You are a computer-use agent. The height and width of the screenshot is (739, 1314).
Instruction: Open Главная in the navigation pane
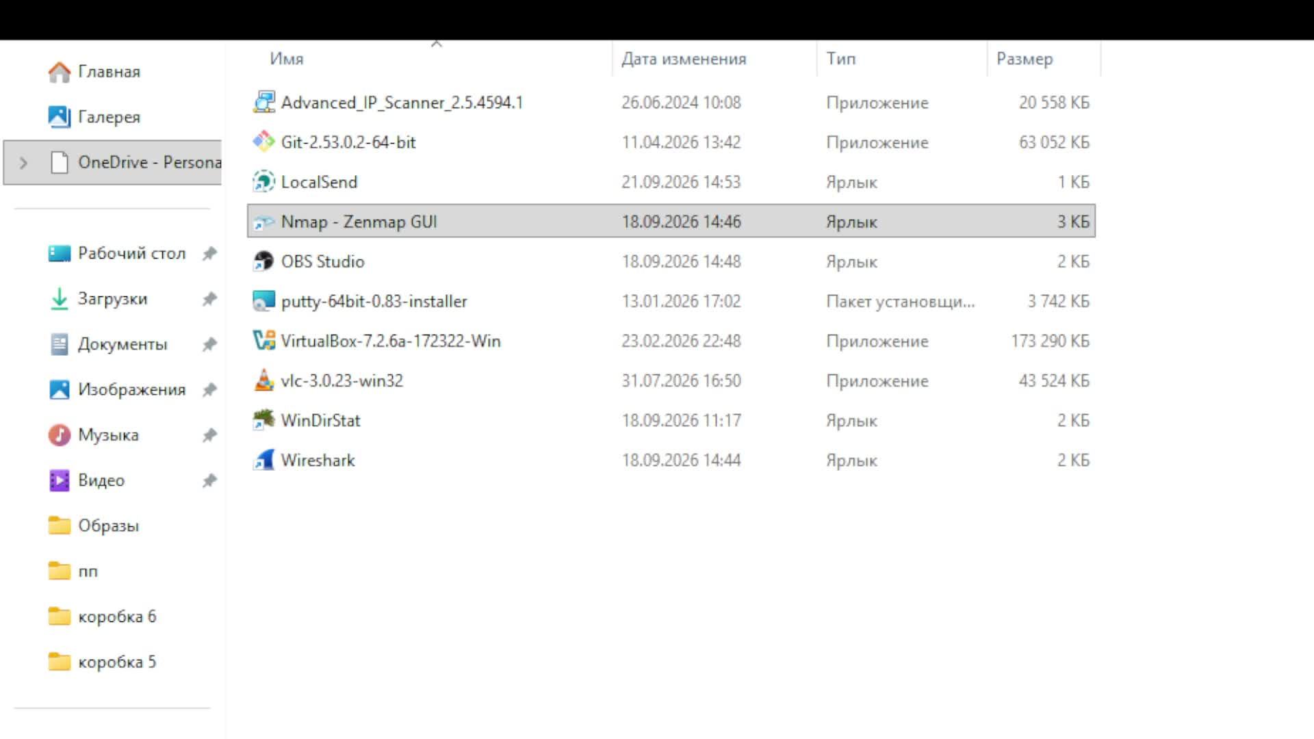pyautogui.click(x=109, y=72)
